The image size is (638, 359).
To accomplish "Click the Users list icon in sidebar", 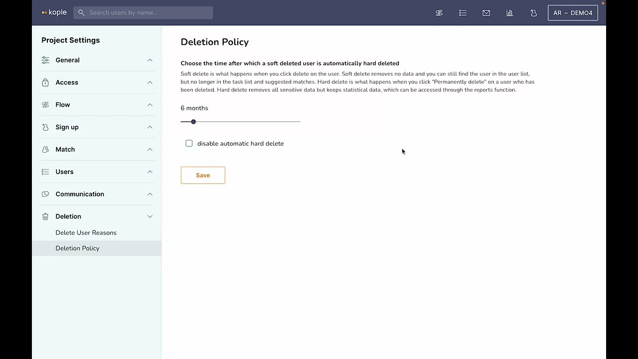I will (45, 172).
